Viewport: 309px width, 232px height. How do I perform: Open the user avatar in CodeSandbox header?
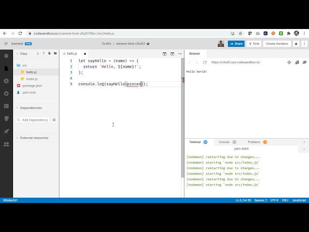pyautogui.click(x=221, y=44)
